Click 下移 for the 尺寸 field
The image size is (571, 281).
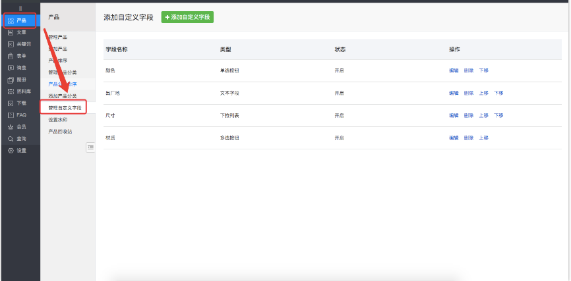(x=498, y=115)
